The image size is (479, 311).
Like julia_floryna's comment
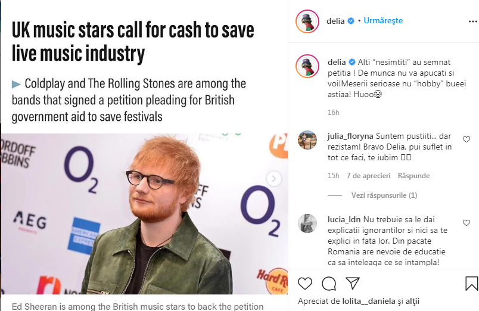[466, 139]
